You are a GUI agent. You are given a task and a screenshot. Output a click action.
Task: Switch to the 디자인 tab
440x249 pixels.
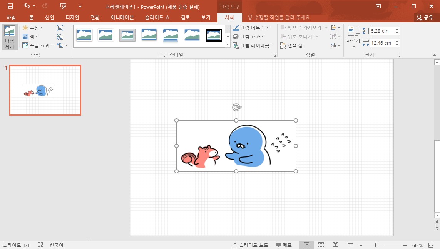[72, 17]
